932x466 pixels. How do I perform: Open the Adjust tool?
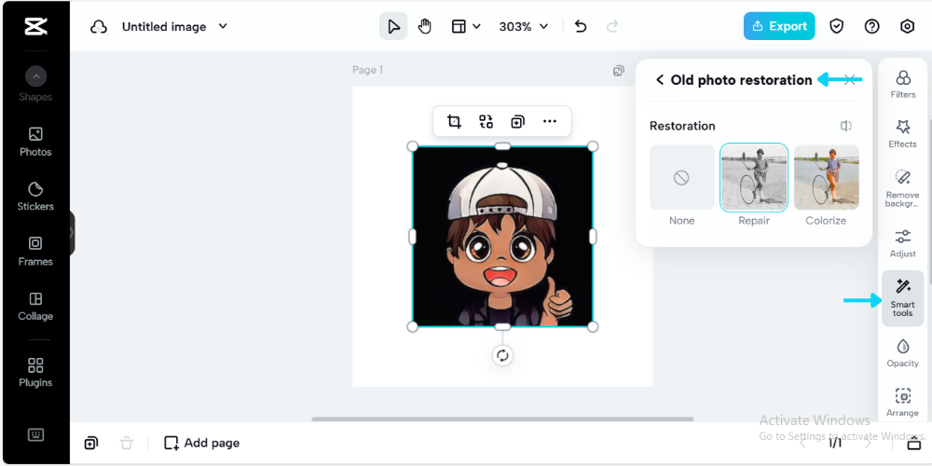tap(903, 243)
